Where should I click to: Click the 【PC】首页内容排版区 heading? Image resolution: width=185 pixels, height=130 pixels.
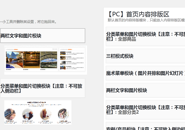coord(138,14)
